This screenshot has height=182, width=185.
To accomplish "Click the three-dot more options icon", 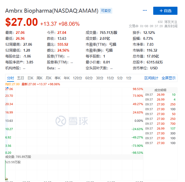I will tap(145, 10).
